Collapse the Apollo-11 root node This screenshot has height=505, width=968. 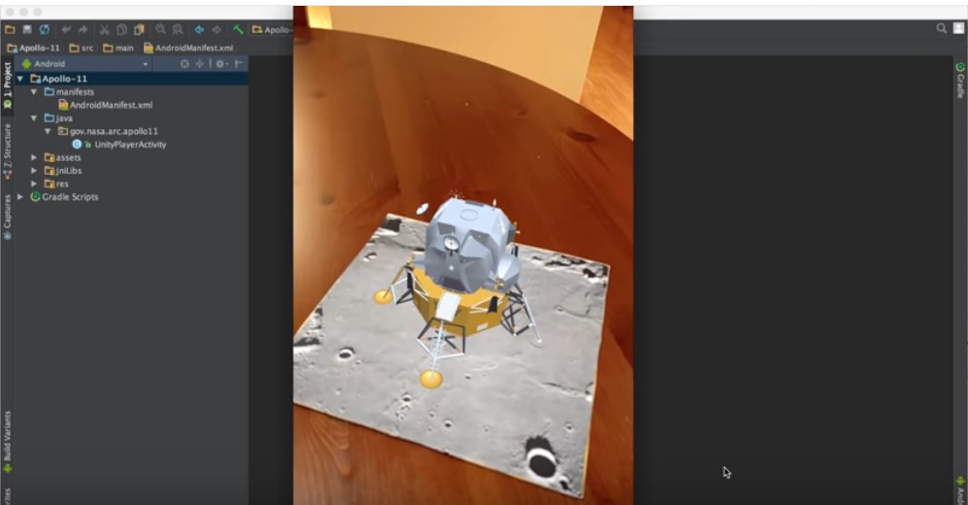(x=20, y=79)
